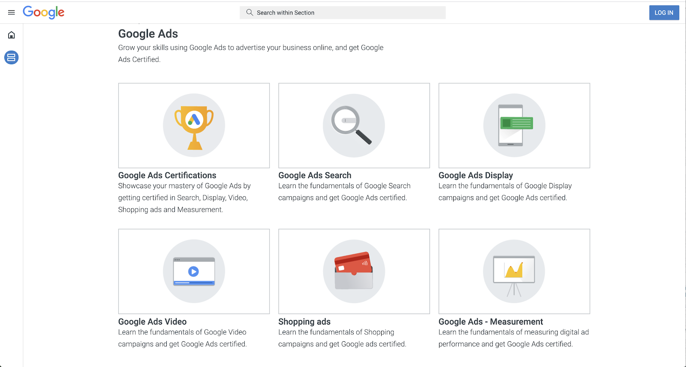Click 'fundamentals of Google Search' description

344,192
